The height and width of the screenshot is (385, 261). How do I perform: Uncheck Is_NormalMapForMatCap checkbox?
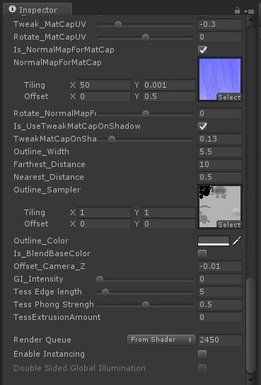click(x=202, y=50)
